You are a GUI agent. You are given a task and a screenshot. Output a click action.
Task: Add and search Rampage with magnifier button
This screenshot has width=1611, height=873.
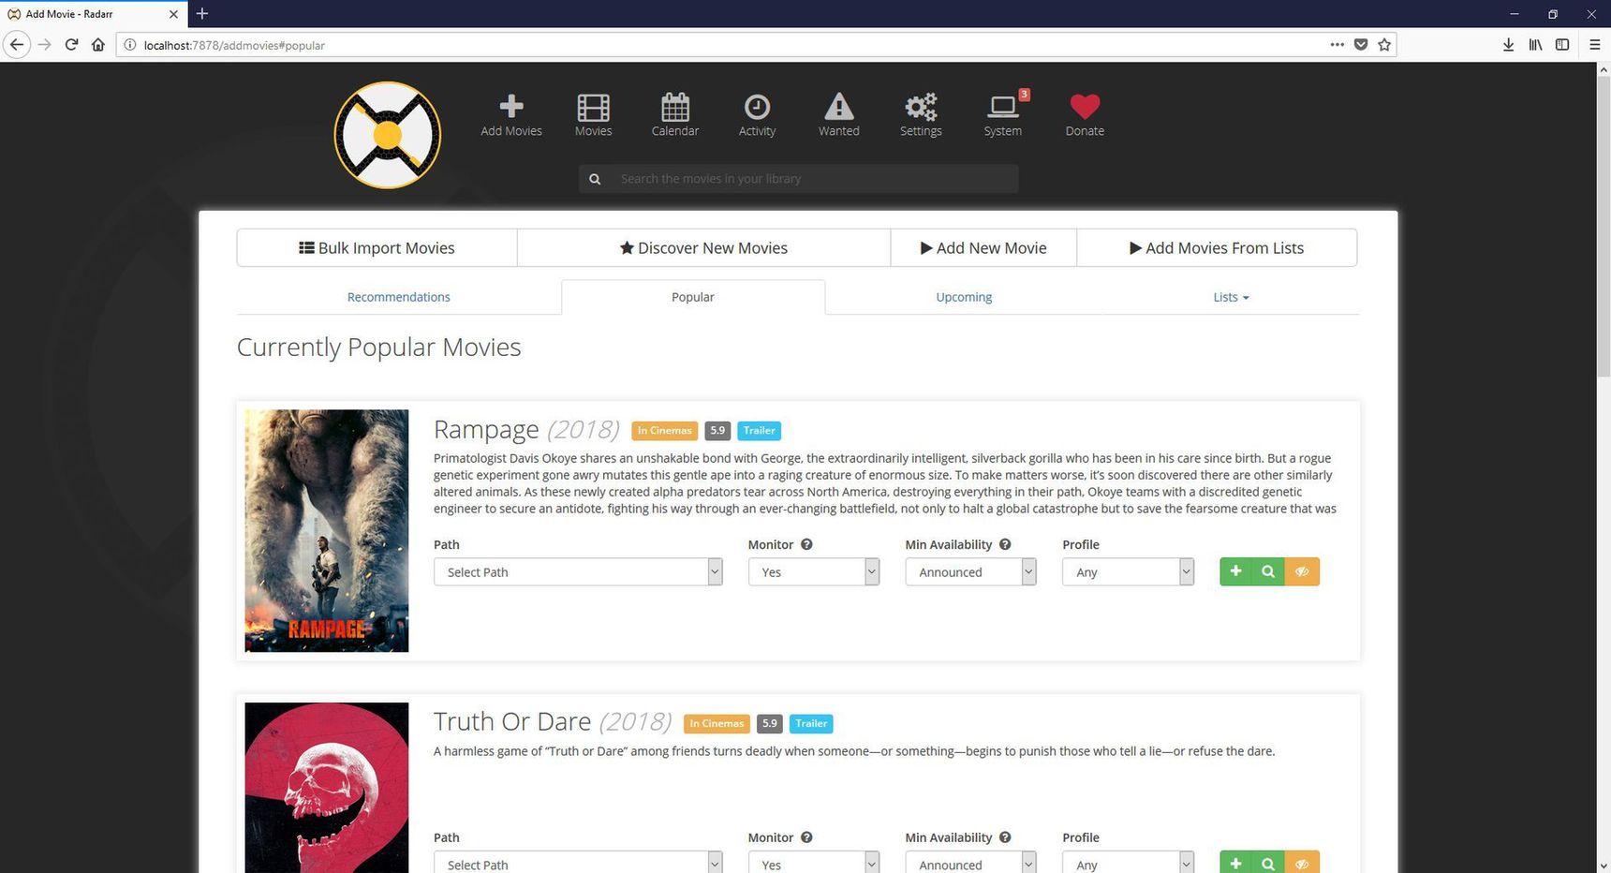coord(1268,571)
